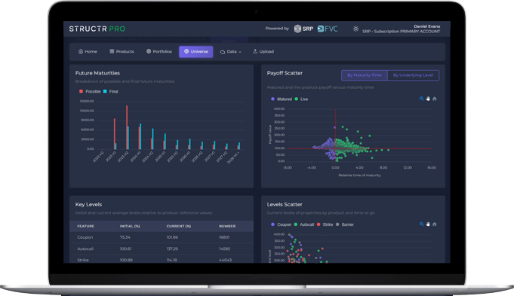Click the 16801 Coupon number value

pyautogui.click(x=224, y=237)
